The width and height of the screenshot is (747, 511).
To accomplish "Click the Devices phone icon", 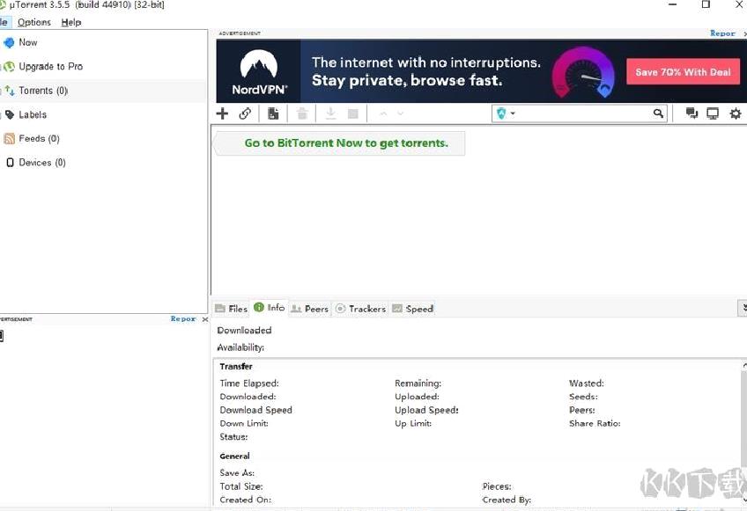I will coord(10,163).
